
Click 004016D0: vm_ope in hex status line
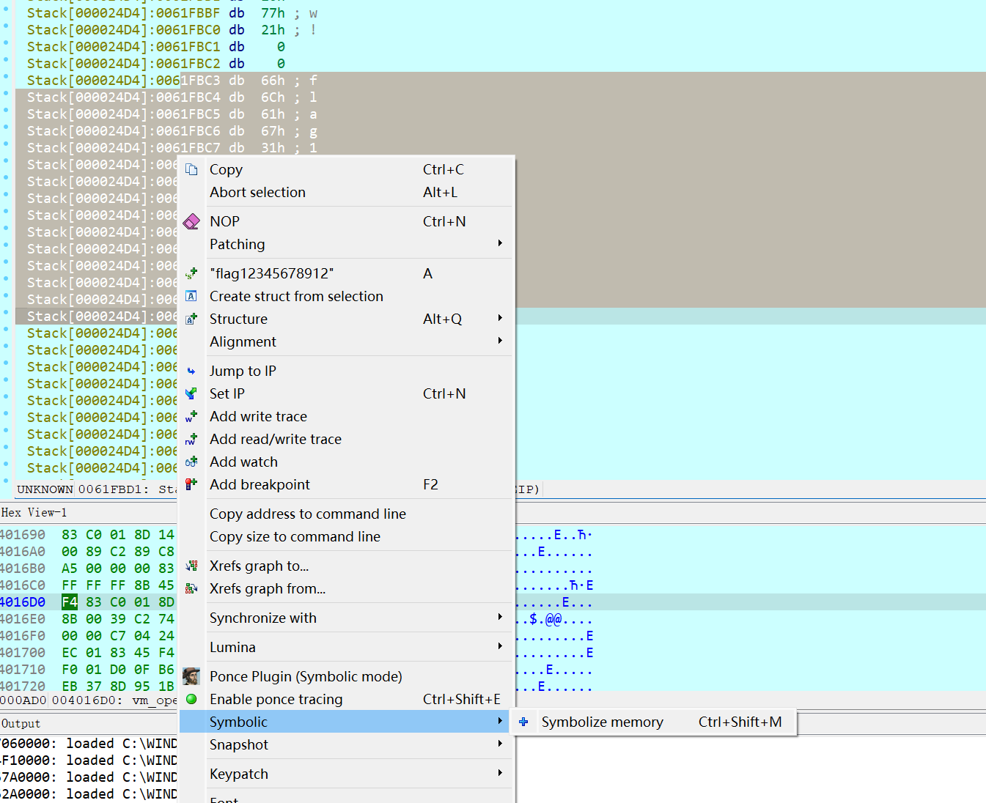click(x=114, y=700)
